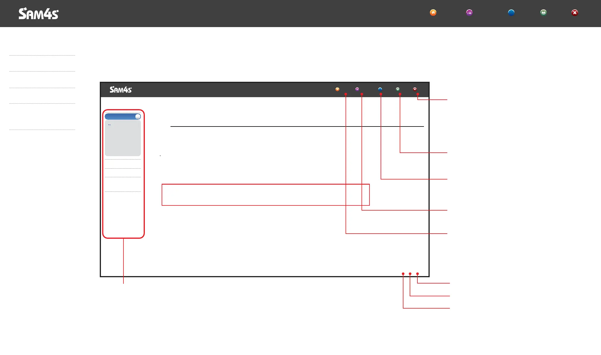Click the white round knob on the blue sidebar header

(138, 117)
